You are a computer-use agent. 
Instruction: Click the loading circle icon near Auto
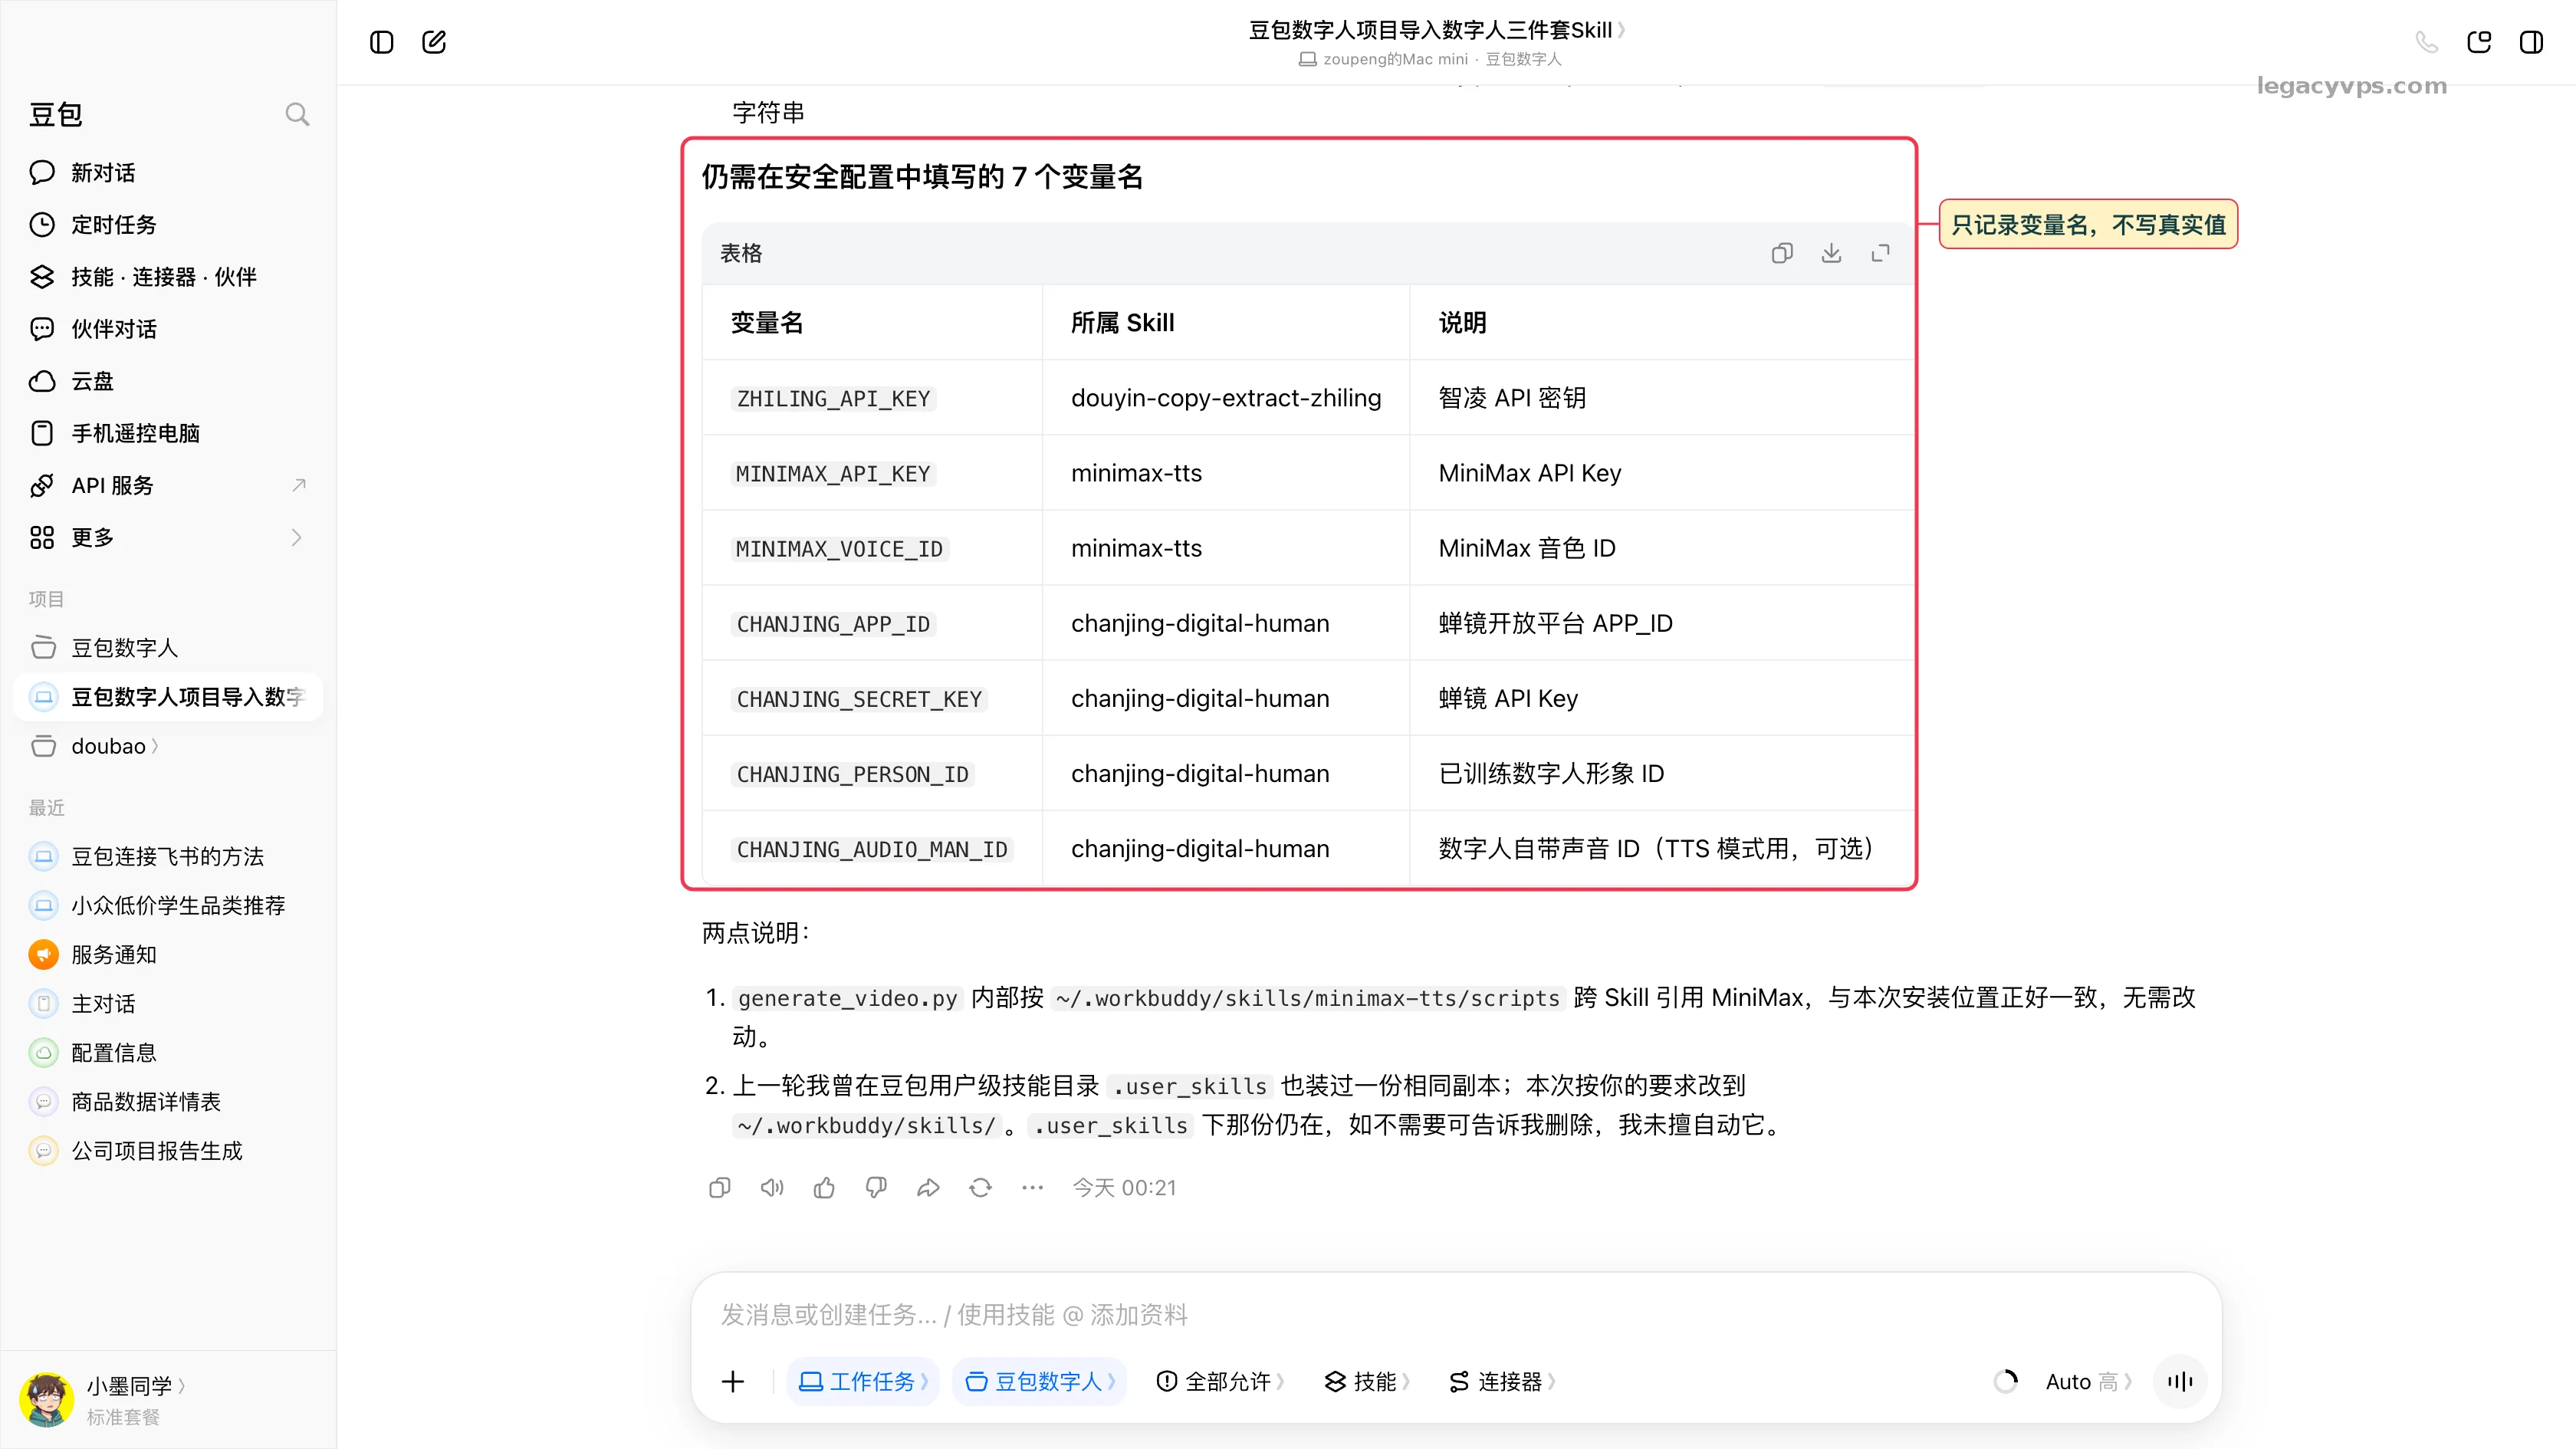(x=2005, y=1381)
